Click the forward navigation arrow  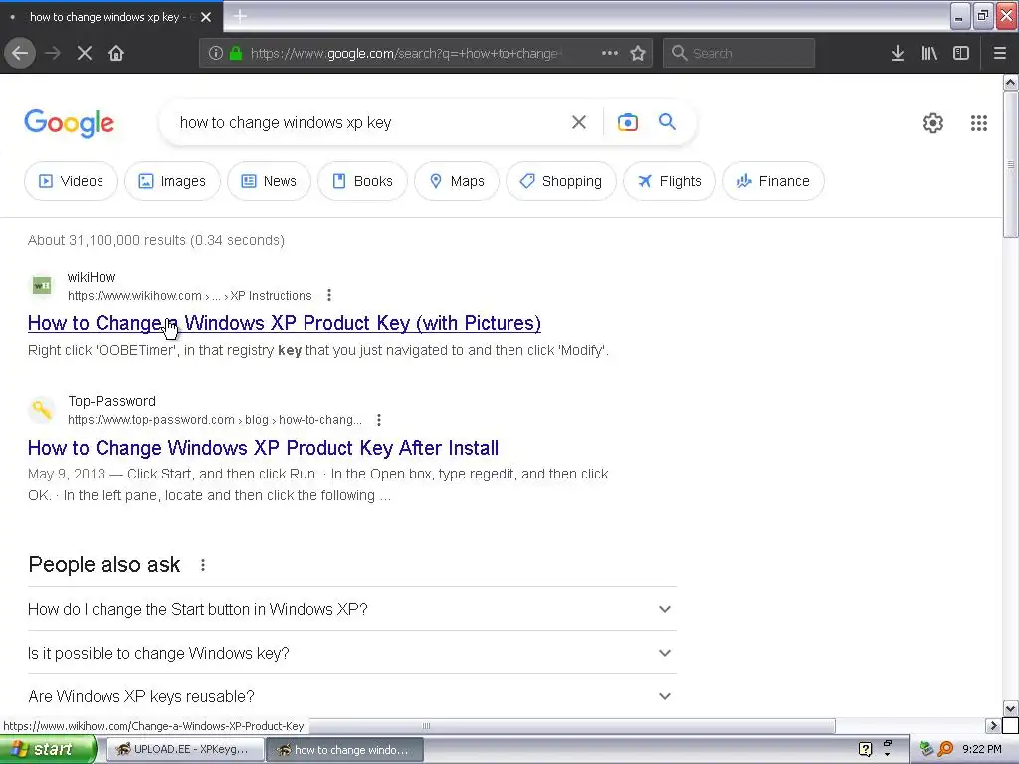[x=53, y=53]
